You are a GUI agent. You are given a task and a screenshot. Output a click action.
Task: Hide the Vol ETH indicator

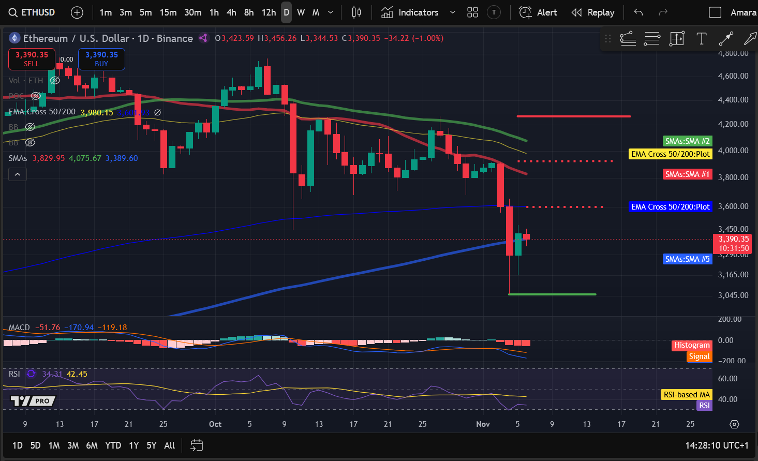click(x=54, y=80)
